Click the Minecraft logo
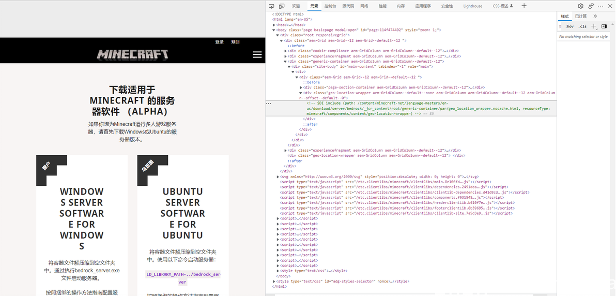 coord(133,54)
